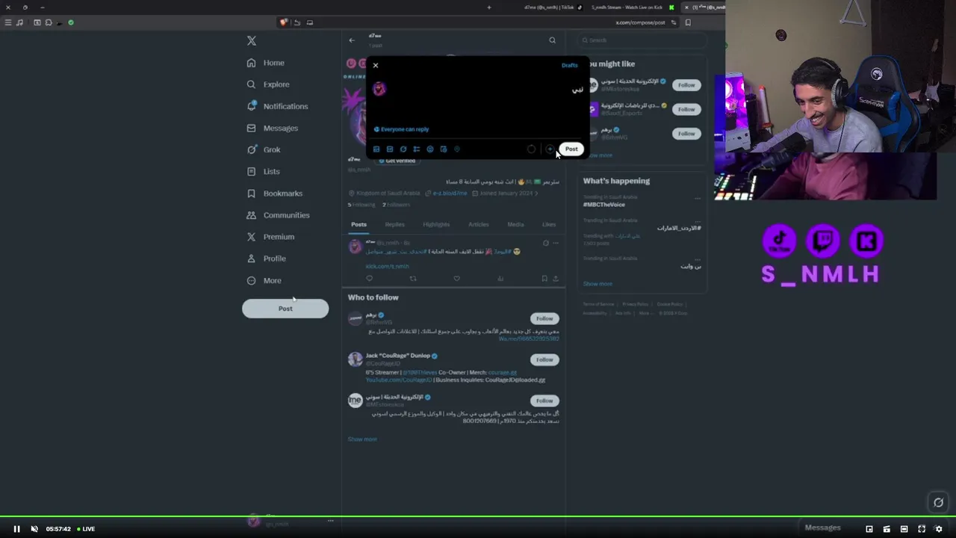This screenshot has width=956, height=538.
Task: Click the X logo at top of sidebar
Action: click(x=252, y=41)
